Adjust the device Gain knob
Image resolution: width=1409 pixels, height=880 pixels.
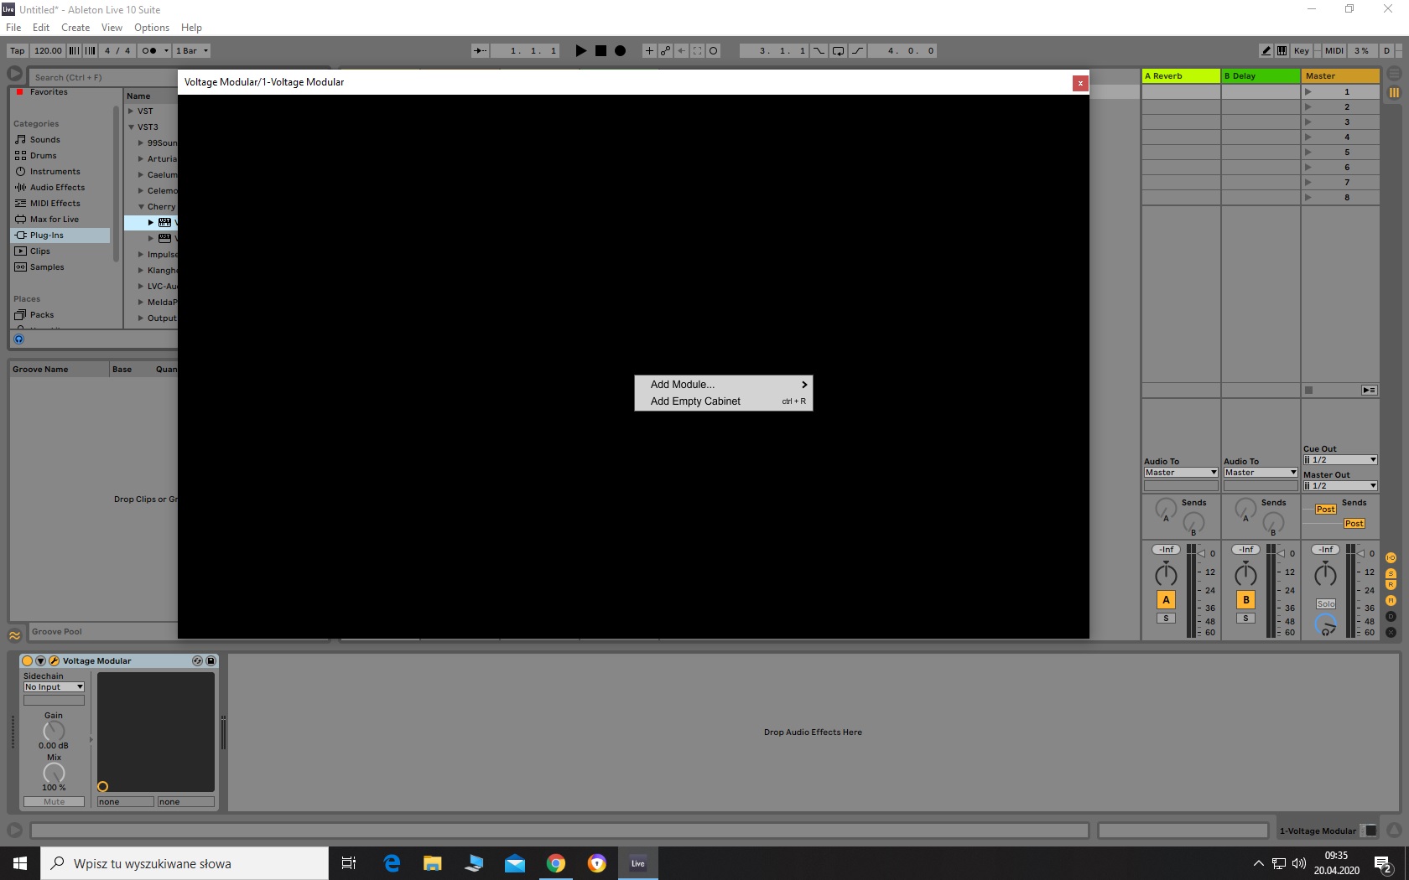[x=54, y=731]
